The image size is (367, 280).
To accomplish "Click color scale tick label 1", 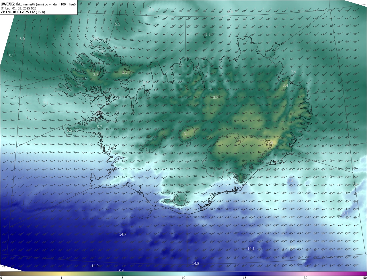I will [61, 278].
